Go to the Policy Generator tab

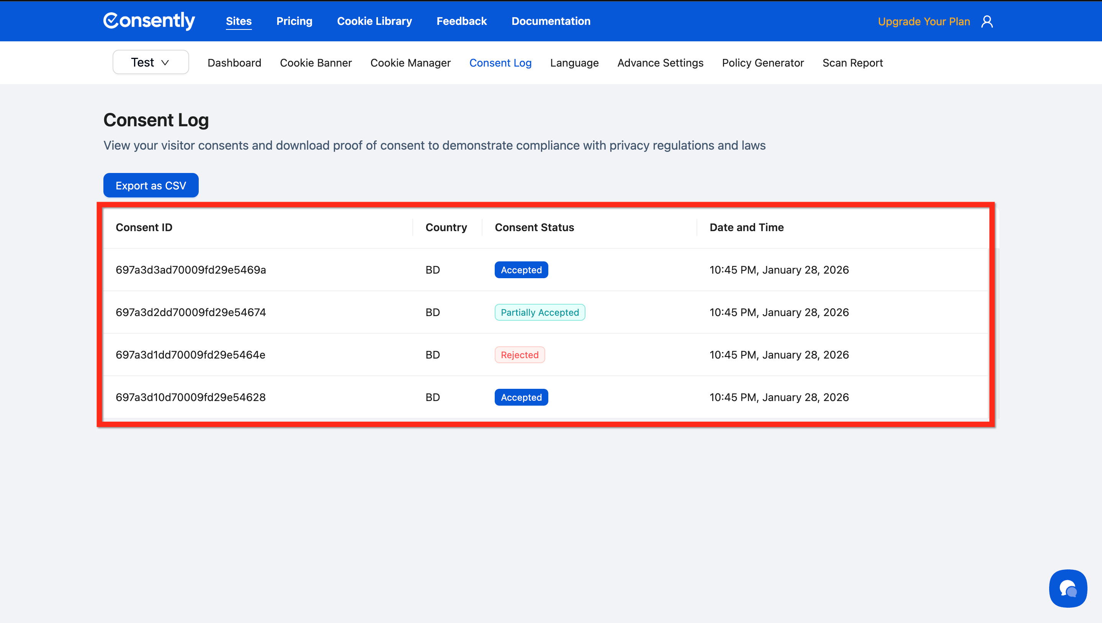(762, 63)
